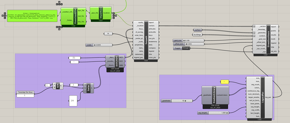This screenshot has height=123, width=290.
Task: Click the Series component label
Action: click(88, 88)
